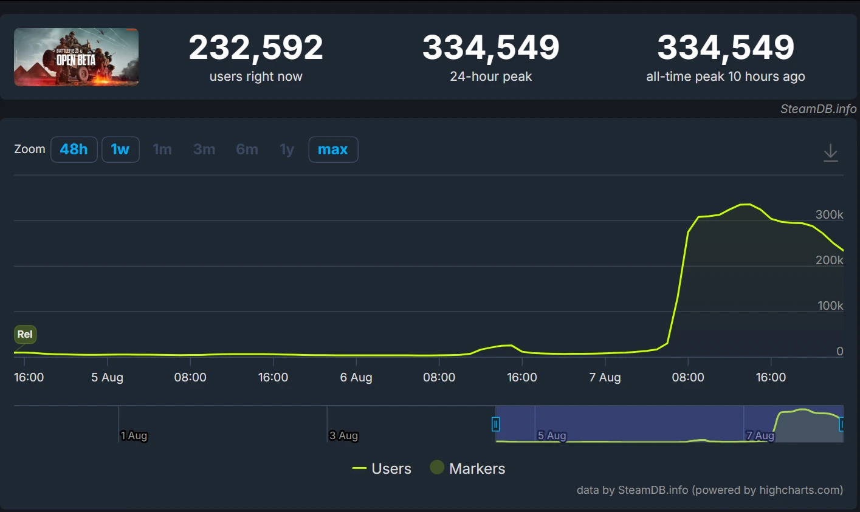The width and height of the screenshot is (860, 512).
Task: Set zoom to 1w
Action: (120, 149)
